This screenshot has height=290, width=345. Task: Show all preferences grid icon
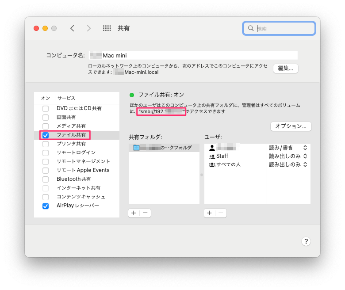point(107,28)
